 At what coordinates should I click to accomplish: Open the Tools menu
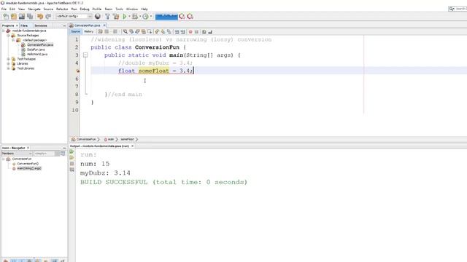coord(119,9)
